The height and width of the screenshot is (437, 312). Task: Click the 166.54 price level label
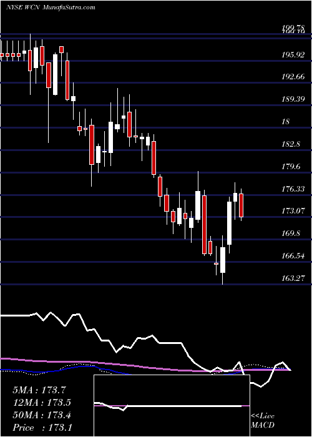(293, 255)
